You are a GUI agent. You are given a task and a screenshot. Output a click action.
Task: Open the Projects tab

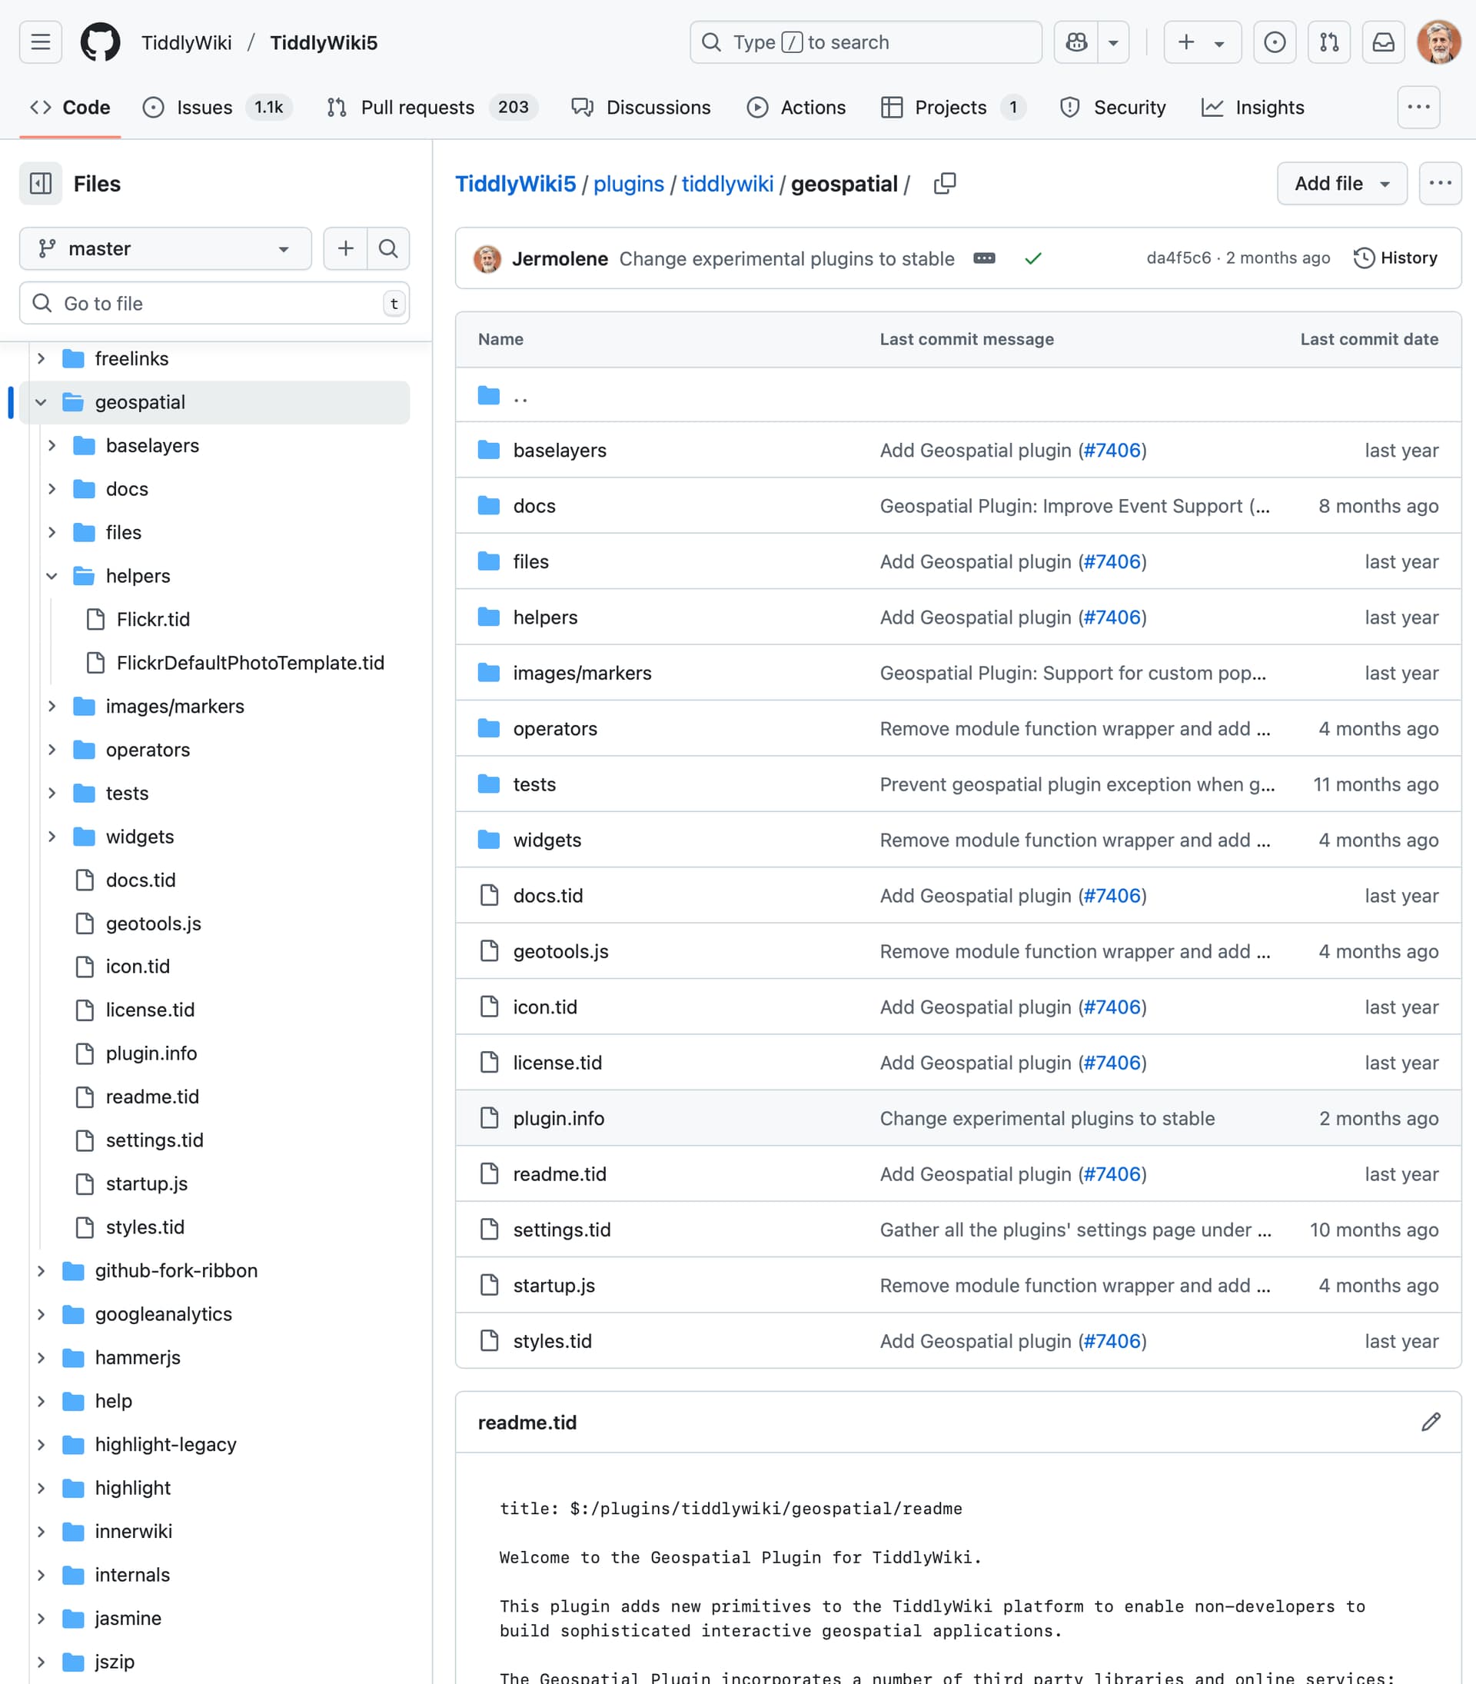953,107
